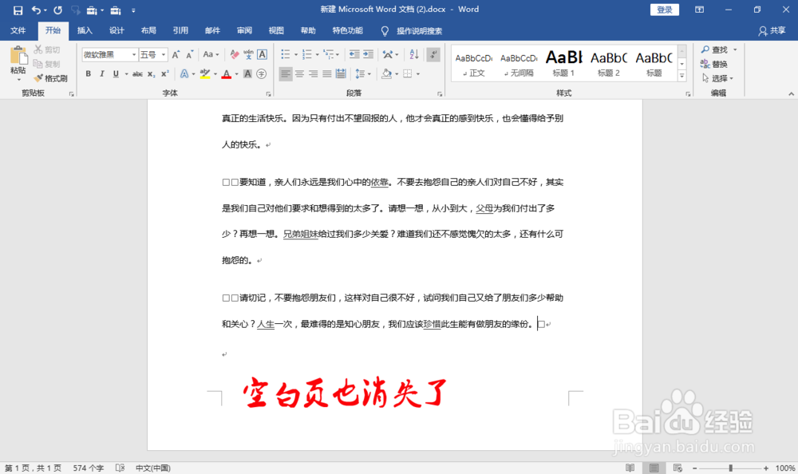Open the font name dropdown showing 微软雅黑
798x474 pixels.
[x=109, y=54]
